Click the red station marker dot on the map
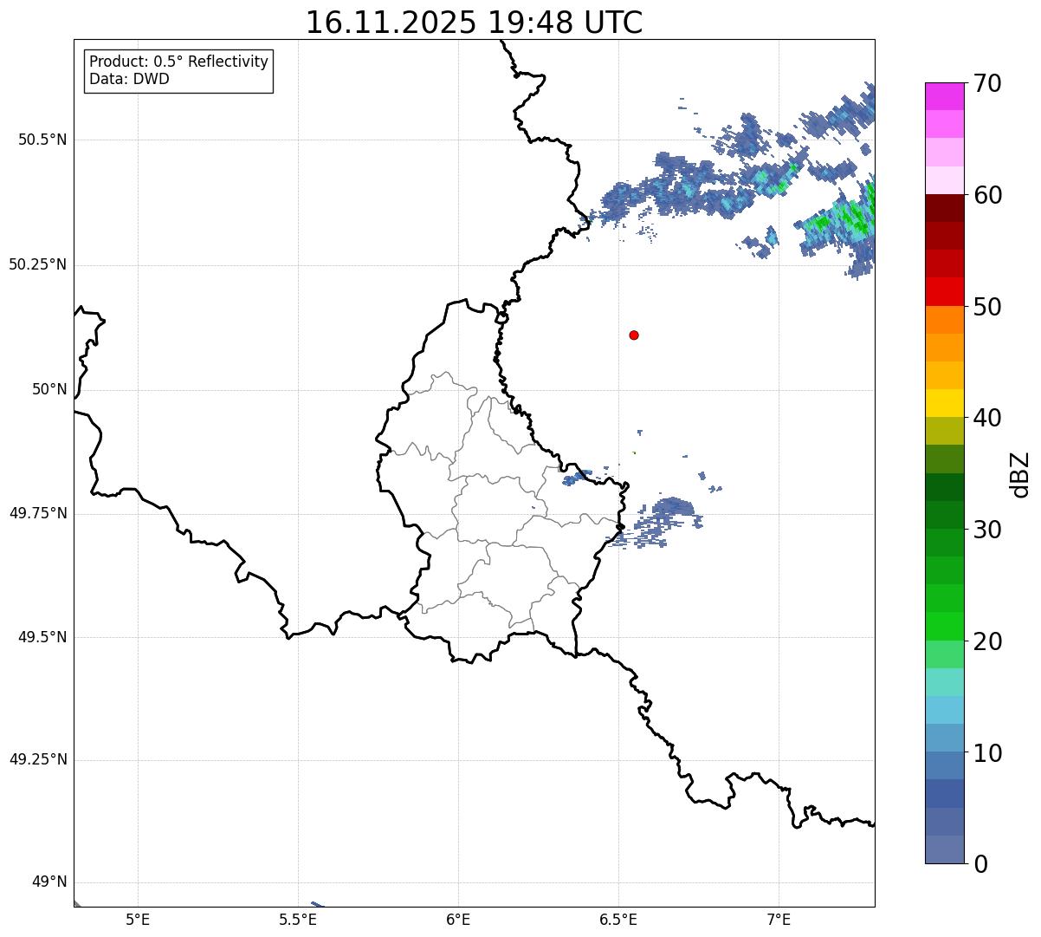Image resolution: width=1041 pixels, height=937 pixels. 634,335
